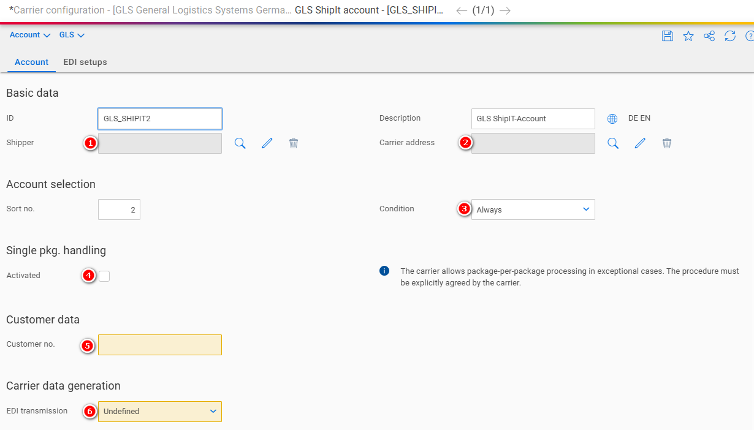Click the Account selection section heading
The image size is (754, 430).
(x=51, y=184)
